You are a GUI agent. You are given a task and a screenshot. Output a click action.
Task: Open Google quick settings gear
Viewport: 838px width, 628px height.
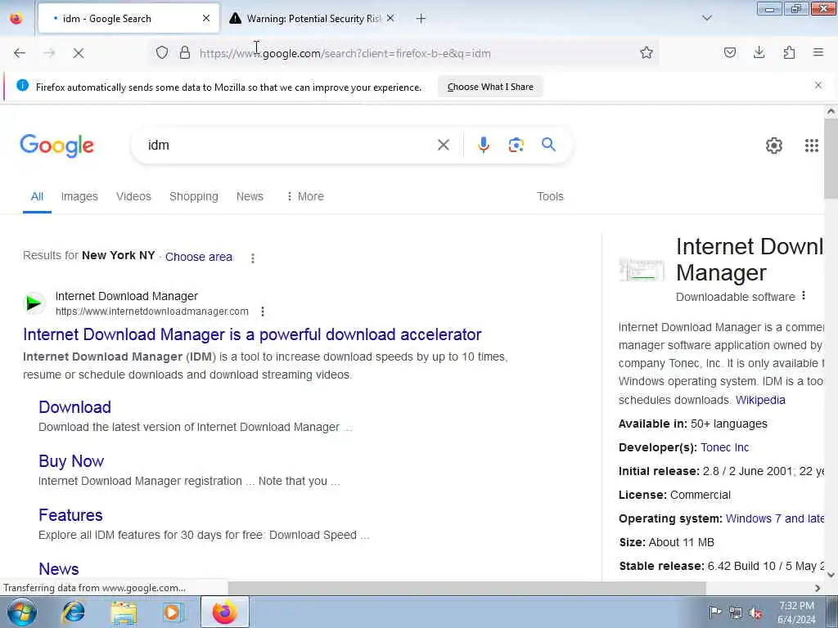tap(774, 146)
